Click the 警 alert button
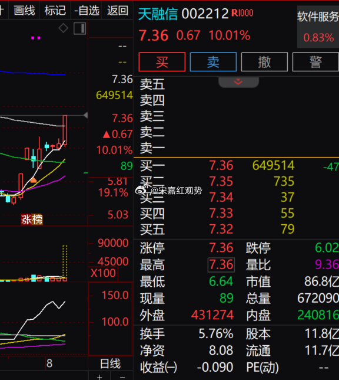 tap(315, 62)
